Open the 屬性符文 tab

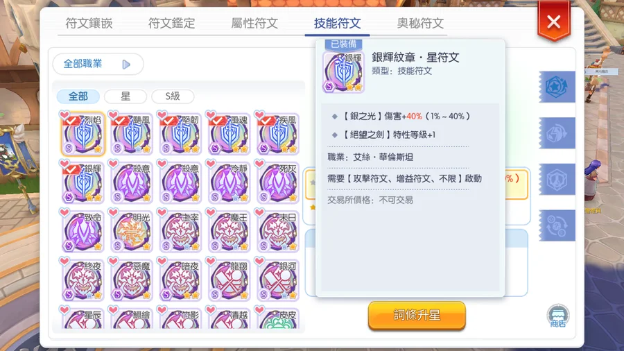(254, 23)
